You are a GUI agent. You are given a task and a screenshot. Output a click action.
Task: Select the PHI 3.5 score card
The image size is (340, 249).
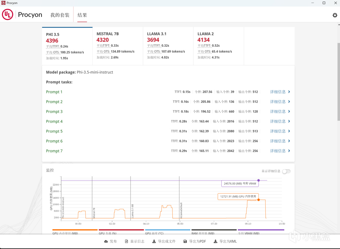point(67,46)
